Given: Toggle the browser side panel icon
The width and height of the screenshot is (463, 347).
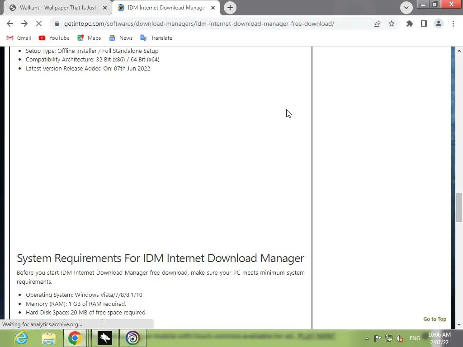Looking at the screenshot, I should [424, 23].
